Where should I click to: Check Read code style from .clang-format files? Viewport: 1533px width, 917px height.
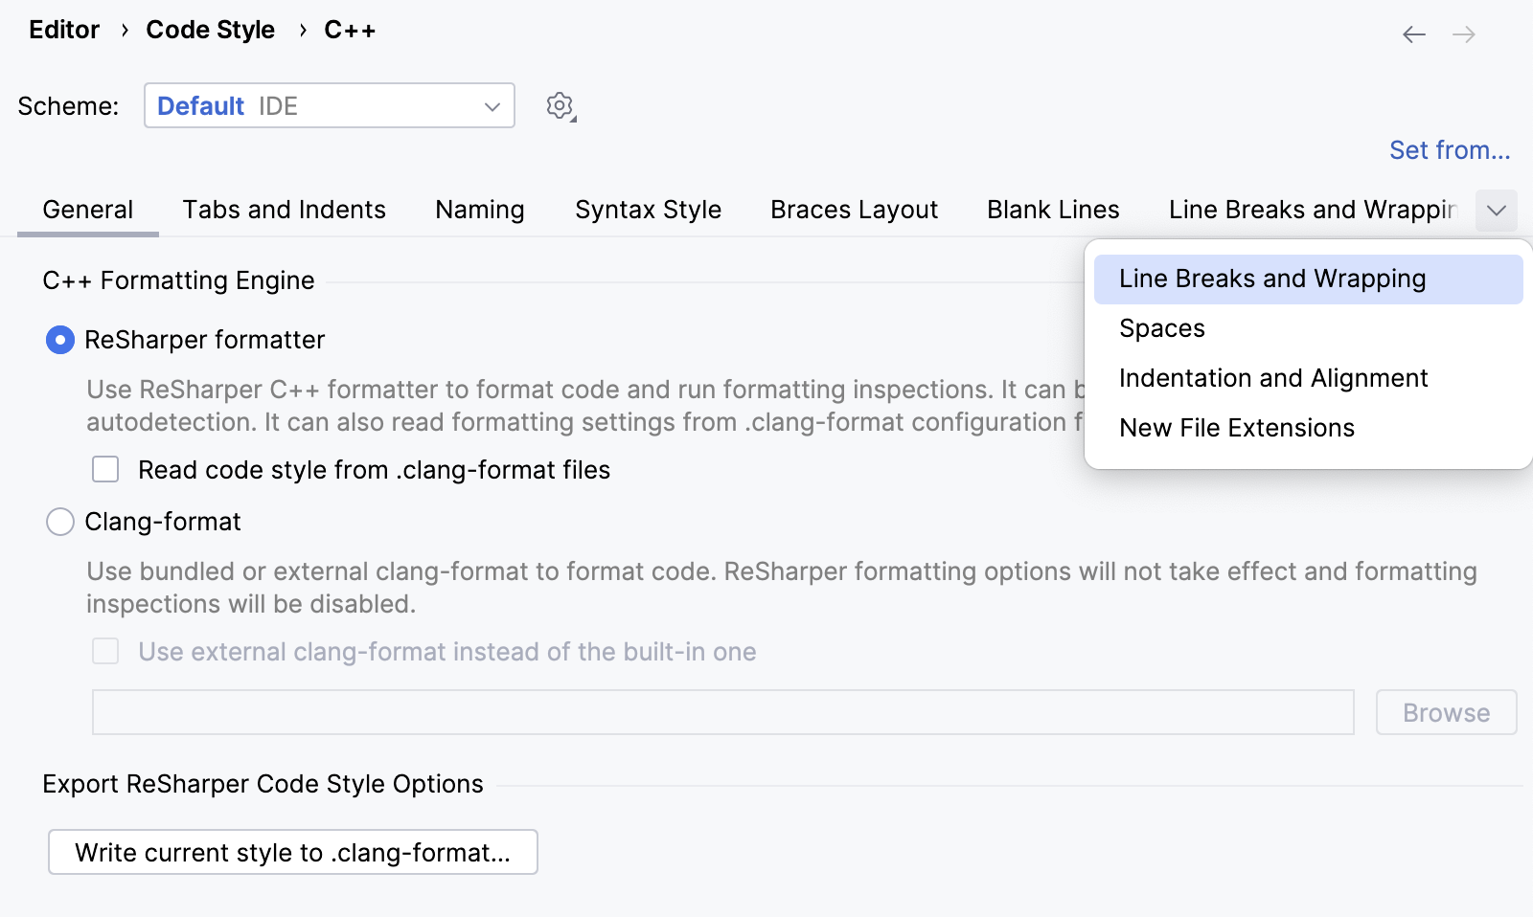pyautogui.click(x=105, y=469)
